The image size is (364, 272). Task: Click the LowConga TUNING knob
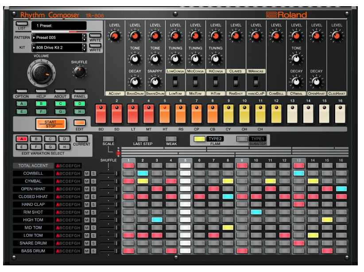point(175,59)
